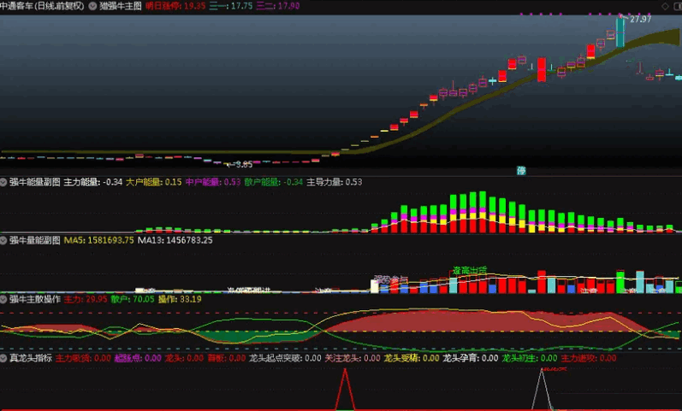
Task: Expand the 强牛主散操作 panel arrow
Action: (3, 299)
